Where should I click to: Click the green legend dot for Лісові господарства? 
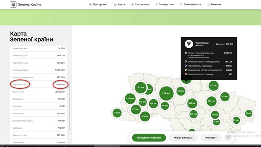(186, 53)
